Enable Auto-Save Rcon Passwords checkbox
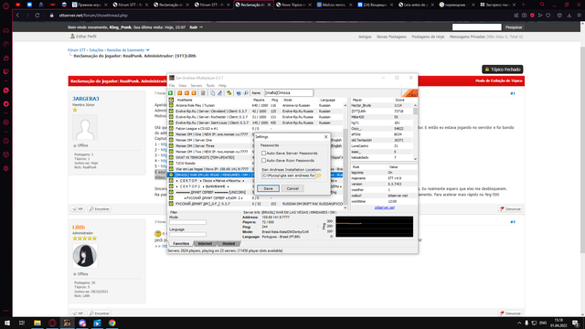Screen dimensions: 585x329 pos(264,161)
